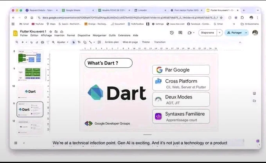266x163 pixels.
Task: Click the Mise en page button
Action: pyautogui.click(x=130, y=42)
